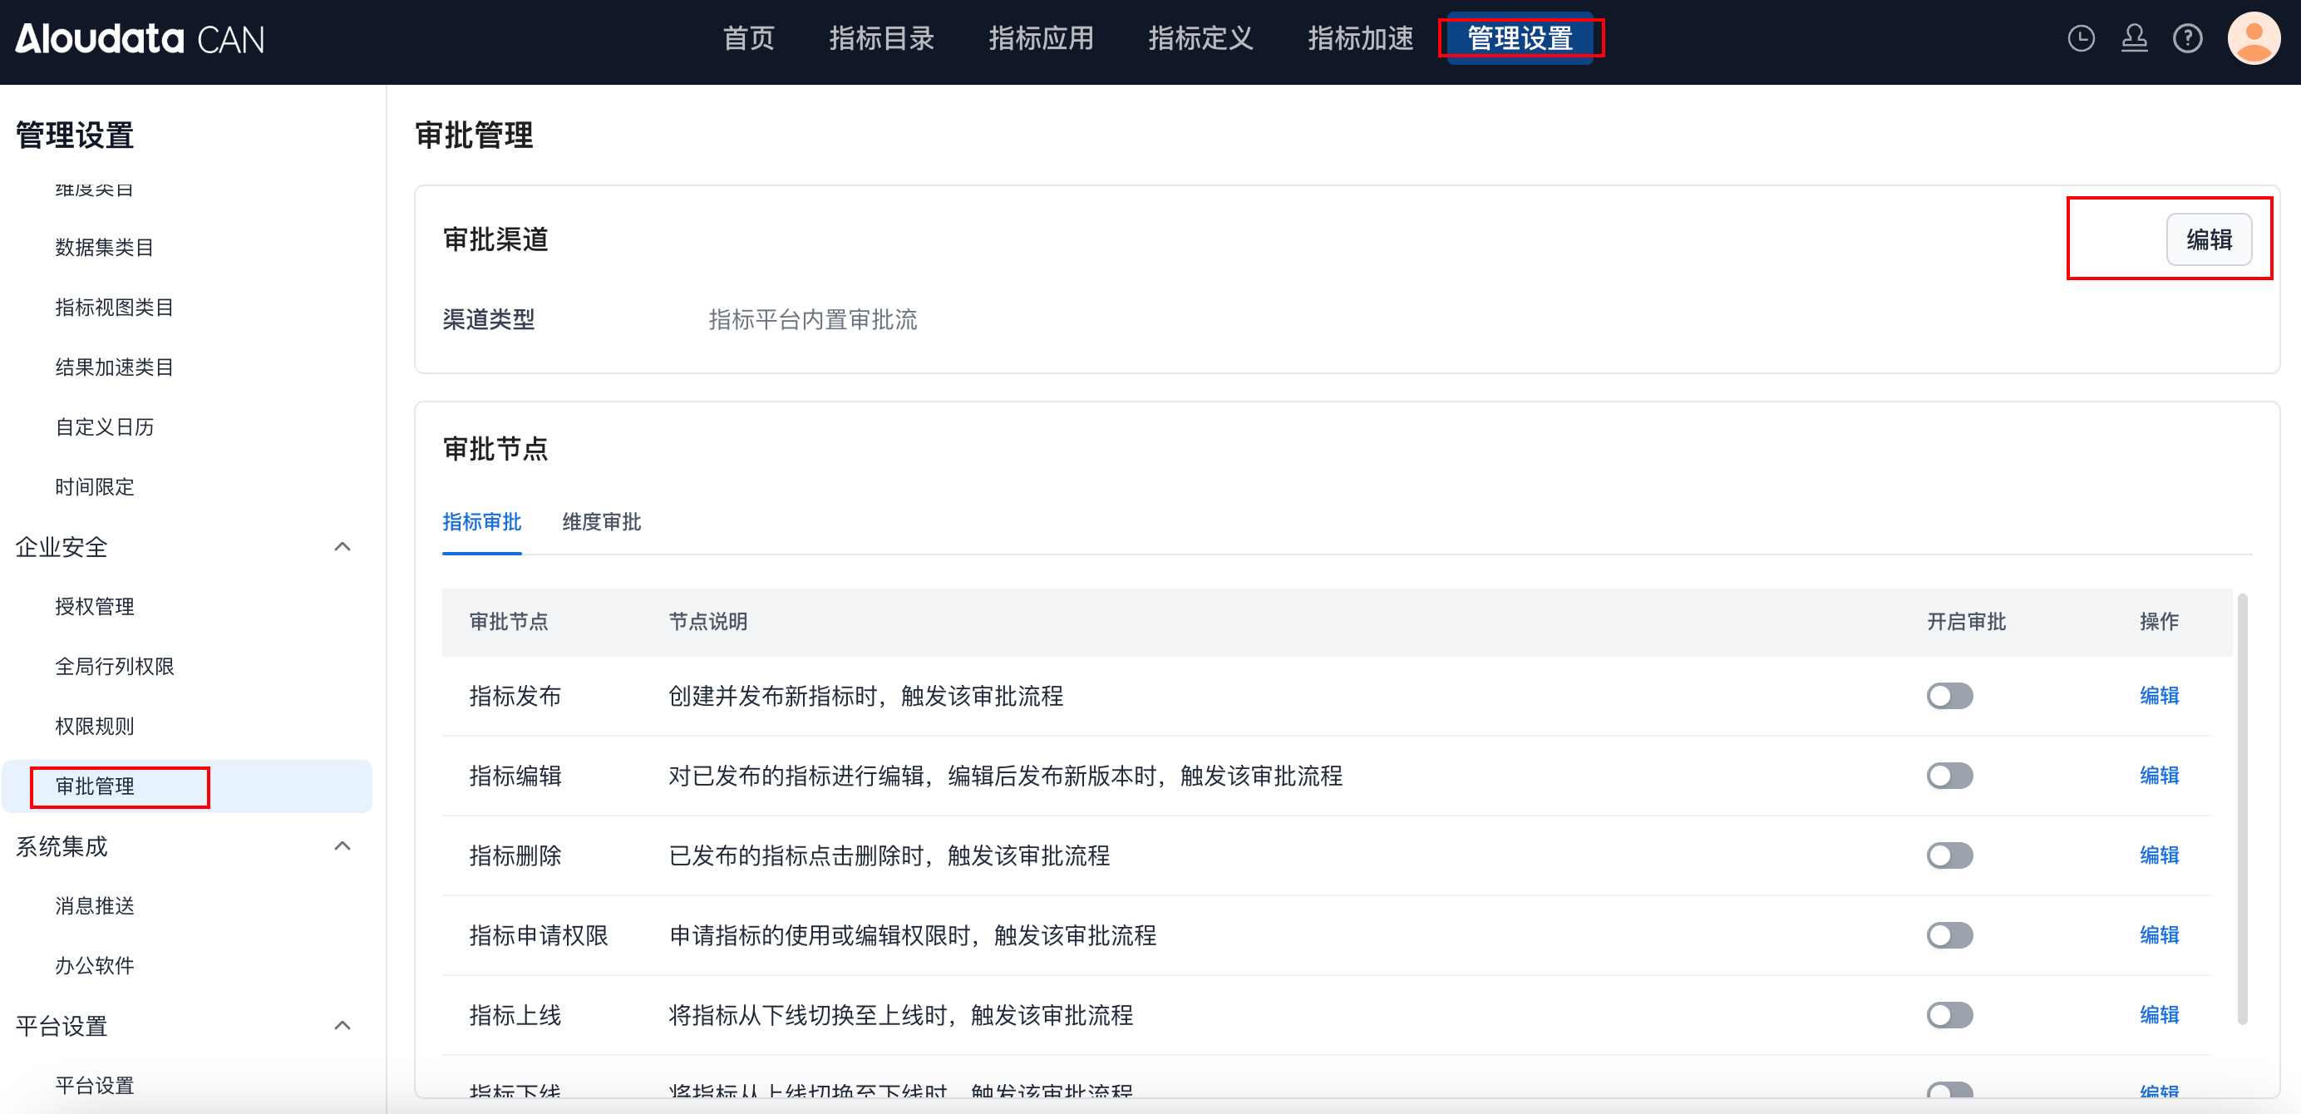
Task: Open 指标目录 in top navigation
Action: tap(880, 38)
